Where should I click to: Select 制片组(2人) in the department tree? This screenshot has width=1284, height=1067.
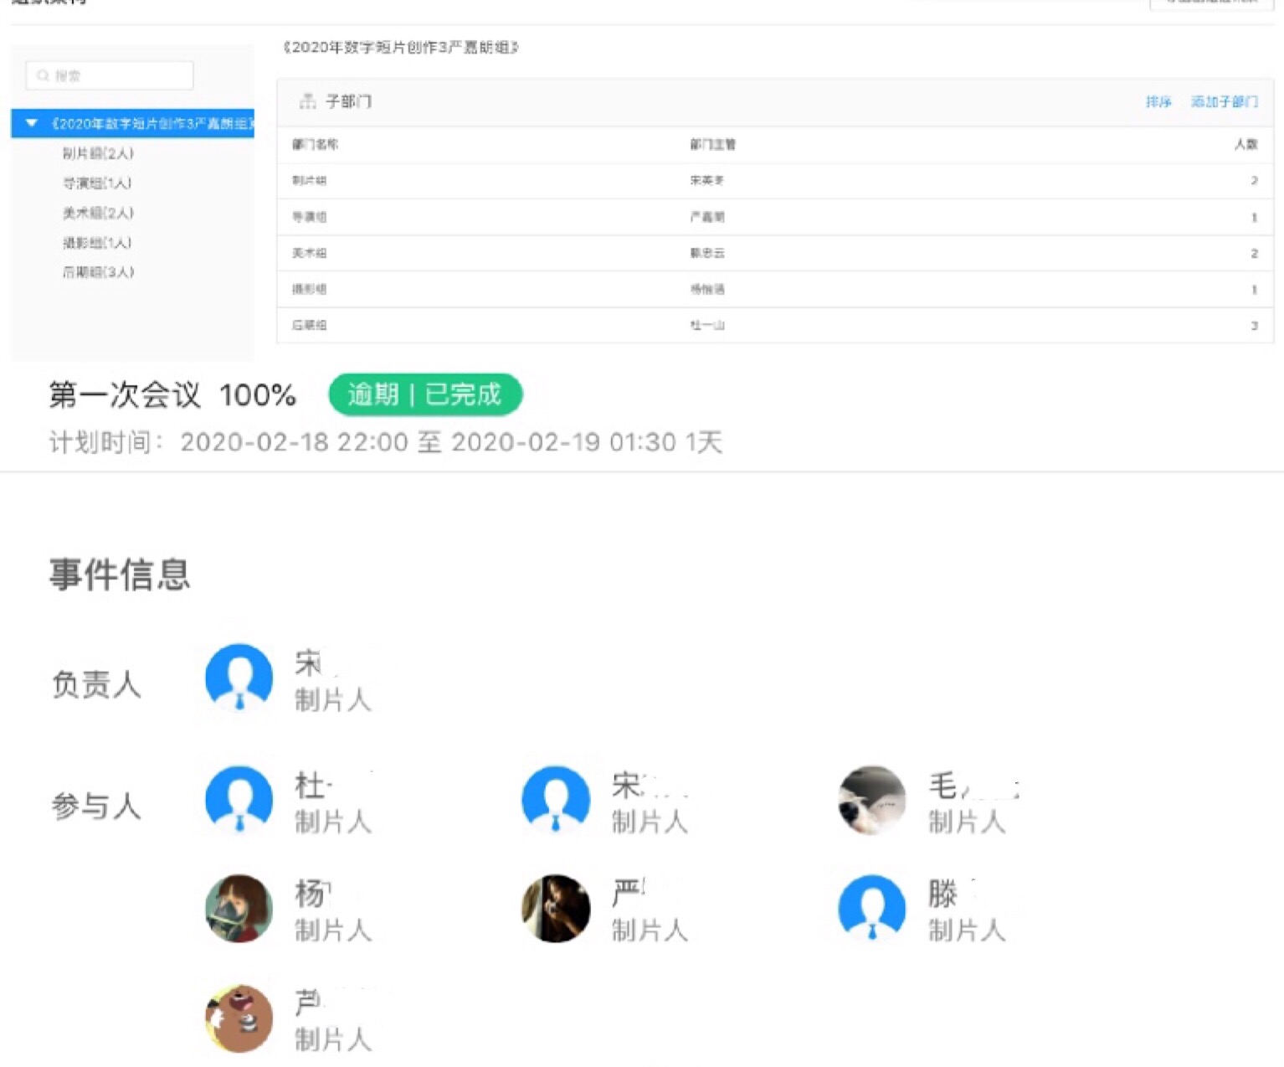pos(98,153)
